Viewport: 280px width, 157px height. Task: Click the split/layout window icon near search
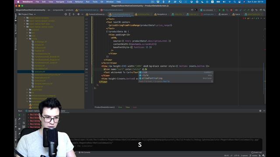261,10
